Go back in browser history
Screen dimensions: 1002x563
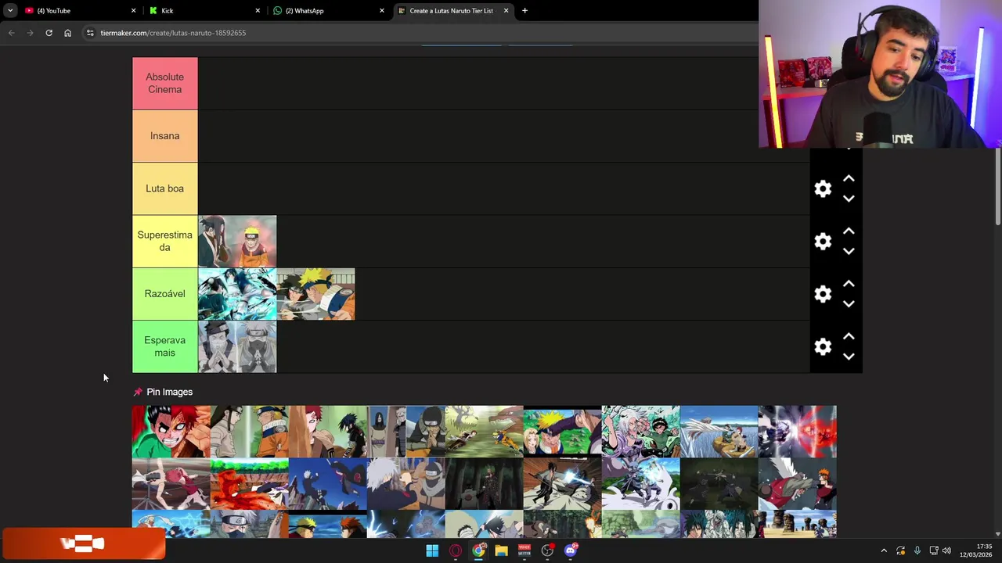11,33
